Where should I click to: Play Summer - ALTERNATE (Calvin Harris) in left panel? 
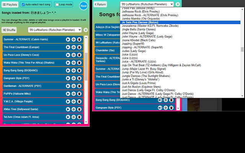click(68, 39)
